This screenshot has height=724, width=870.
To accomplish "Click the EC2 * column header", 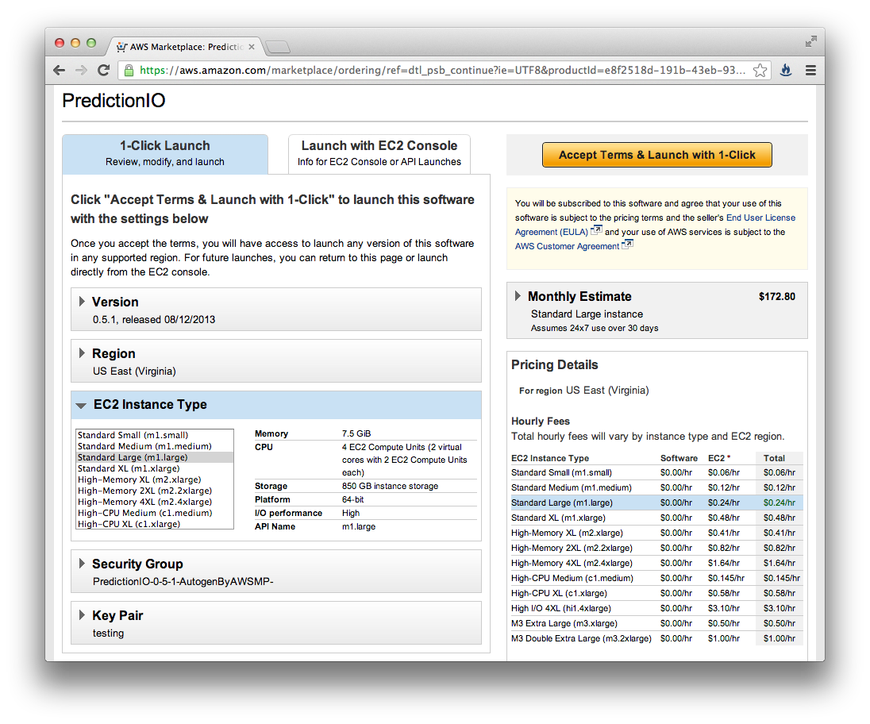I will [x=719, y=458].
